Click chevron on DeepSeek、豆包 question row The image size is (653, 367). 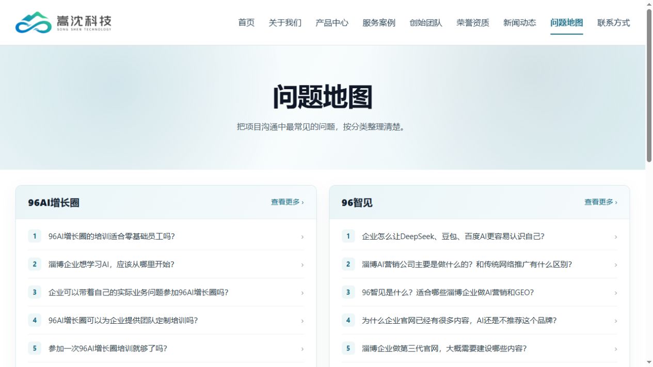tap(616, 237)
